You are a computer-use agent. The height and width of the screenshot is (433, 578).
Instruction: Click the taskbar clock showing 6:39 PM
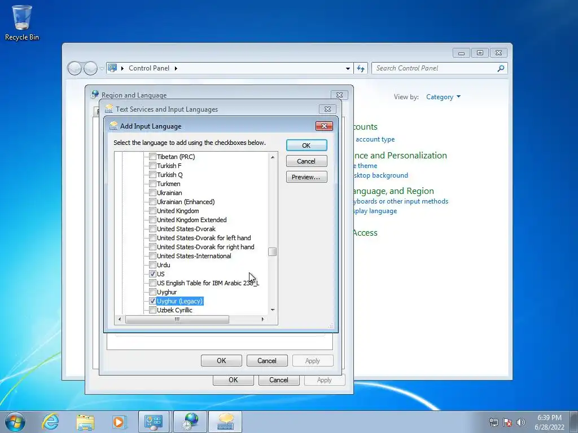[x=549, y=422]
